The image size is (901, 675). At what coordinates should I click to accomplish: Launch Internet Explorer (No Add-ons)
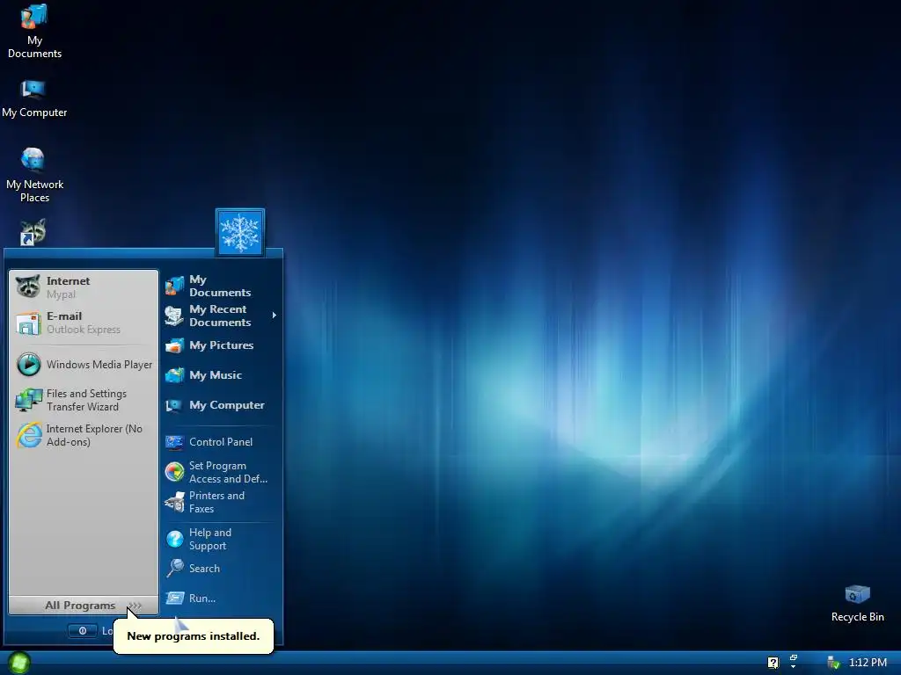click(x=84, y=435)
